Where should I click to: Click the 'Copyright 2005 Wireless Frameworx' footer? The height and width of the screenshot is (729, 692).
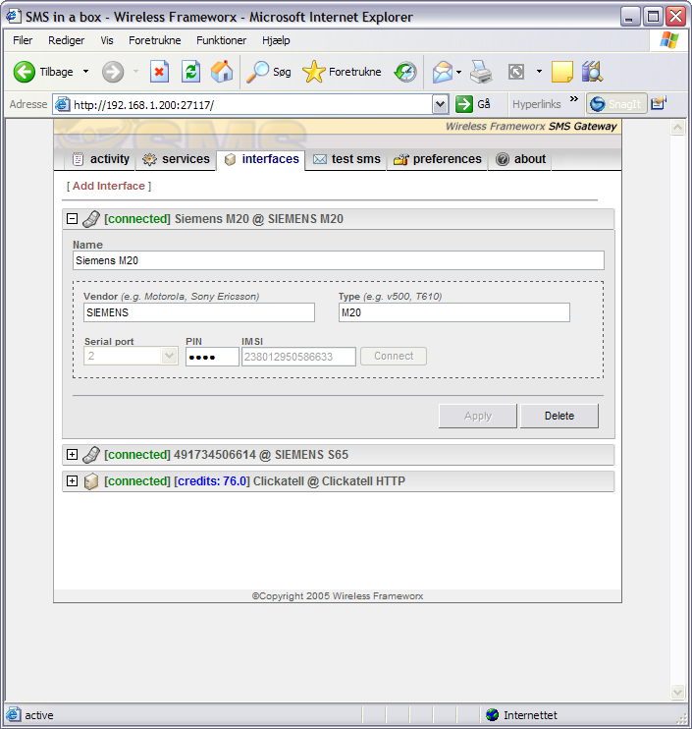pos(338,596)
